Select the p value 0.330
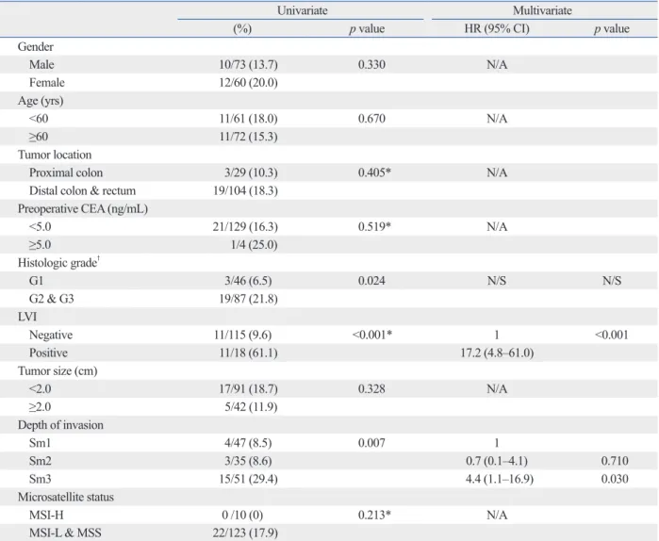Screen dimensions: 659x541 point(371,65)
